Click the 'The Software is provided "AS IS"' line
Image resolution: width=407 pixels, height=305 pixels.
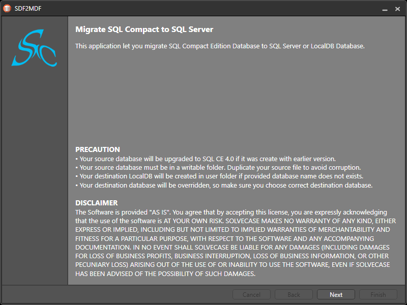click(x=231, y=212)
